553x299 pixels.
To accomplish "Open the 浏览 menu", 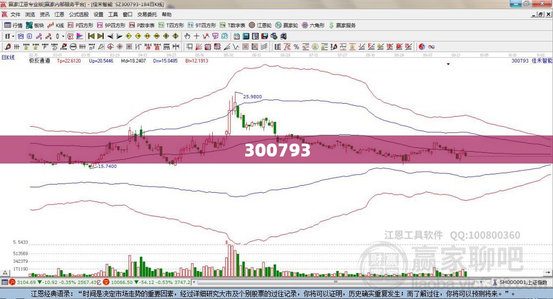I will coord(30,15).
